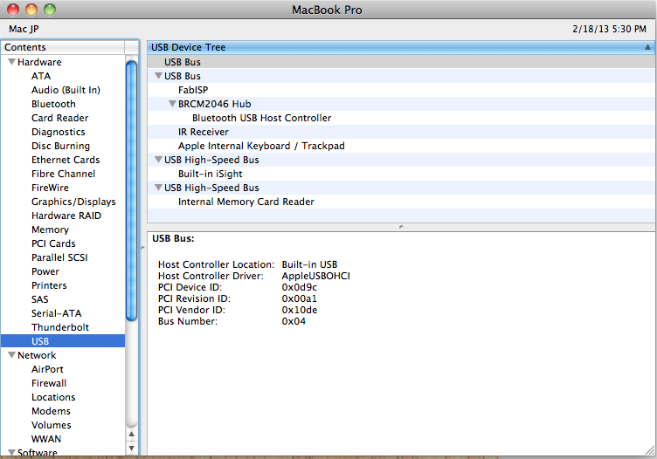Select Firewall under Network
Screen dimensions: 657x459
click(49, 383)
